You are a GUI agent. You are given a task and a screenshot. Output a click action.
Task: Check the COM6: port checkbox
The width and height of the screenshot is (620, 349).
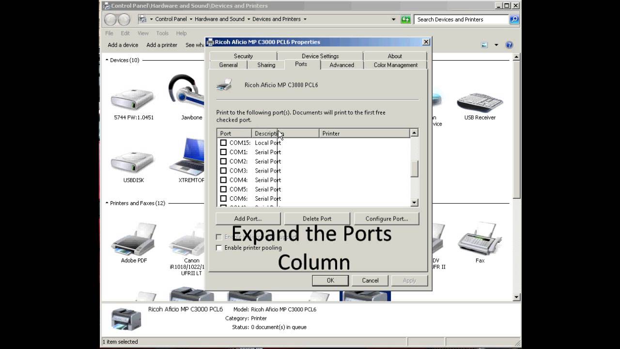click(223, 199)
